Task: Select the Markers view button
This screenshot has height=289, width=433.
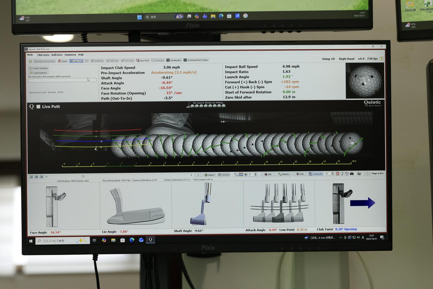Action: pos(284,174)
